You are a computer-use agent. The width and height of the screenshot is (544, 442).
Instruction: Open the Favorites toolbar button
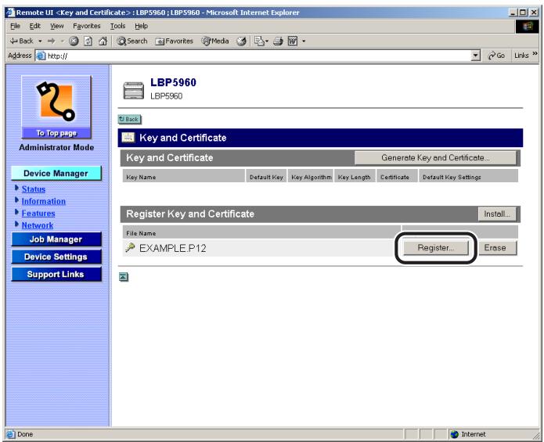point(175,41)
